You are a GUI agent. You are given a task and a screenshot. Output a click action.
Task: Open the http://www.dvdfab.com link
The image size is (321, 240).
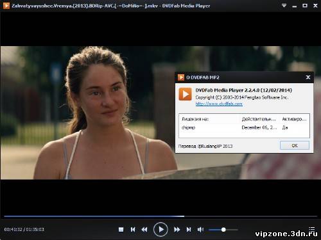[219, 104]
